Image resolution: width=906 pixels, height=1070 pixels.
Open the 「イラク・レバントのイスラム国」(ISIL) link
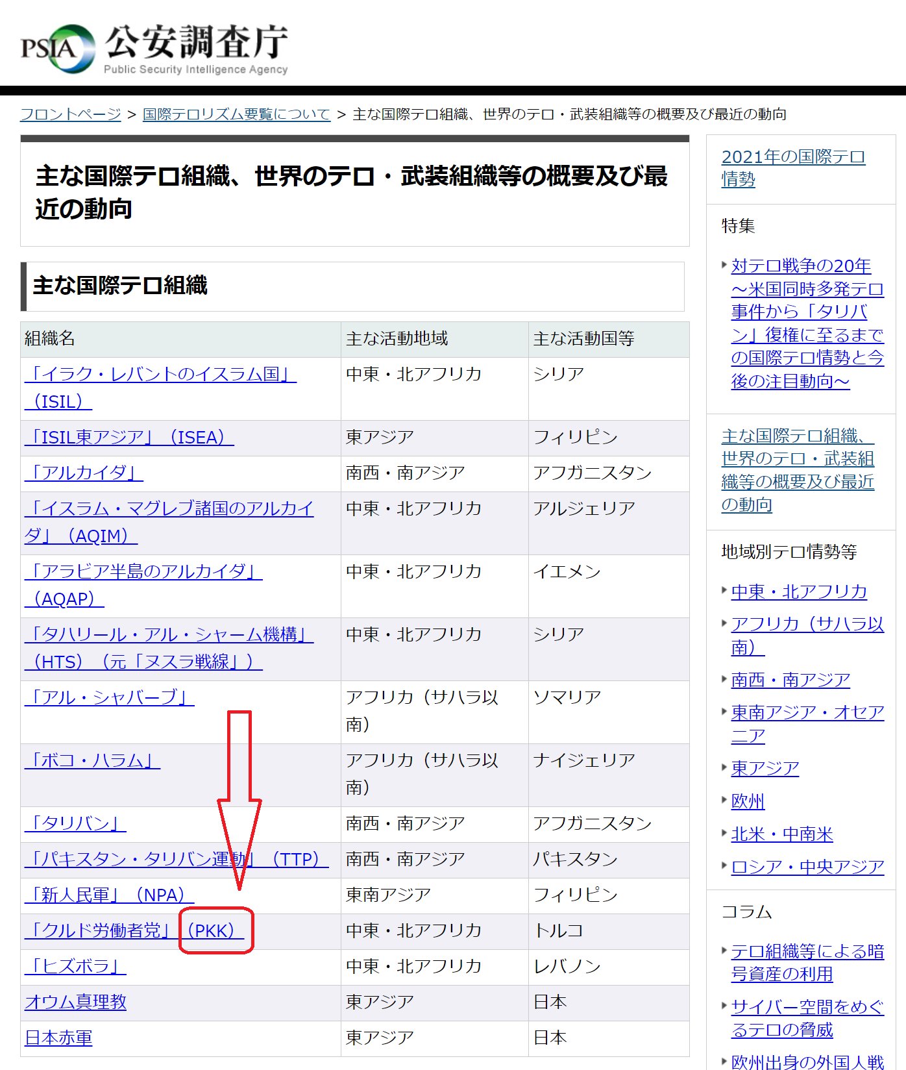pyautogui.click(x=160, y=388)
